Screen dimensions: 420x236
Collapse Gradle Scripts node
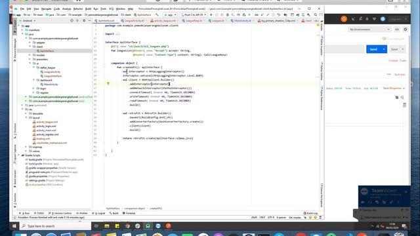(19, 155)
